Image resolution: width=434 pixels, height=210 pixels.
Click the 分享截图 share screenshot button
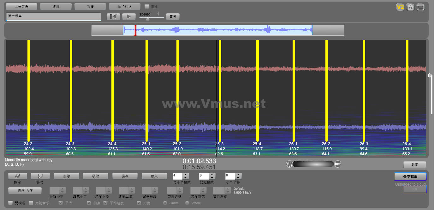coord(410,176)
